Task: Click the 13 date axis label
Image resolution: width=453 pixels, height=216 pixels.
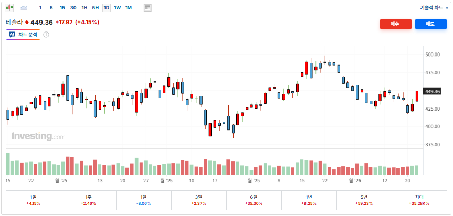Action: [x=100, y=181]
